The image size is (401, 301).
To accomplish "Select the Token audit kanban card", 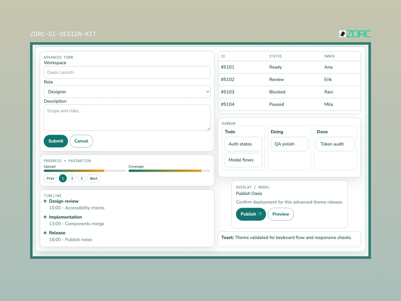I will pyautogui.click(x=335, y=144).
